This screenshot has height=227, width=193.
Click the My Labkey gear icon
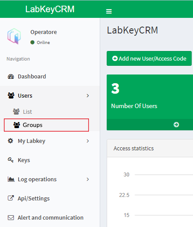pos(10,141)
